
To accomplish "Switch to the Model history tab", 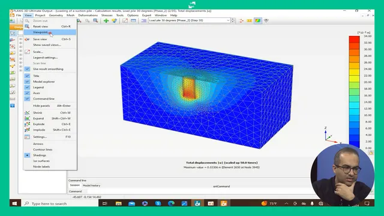I will 91,185.
